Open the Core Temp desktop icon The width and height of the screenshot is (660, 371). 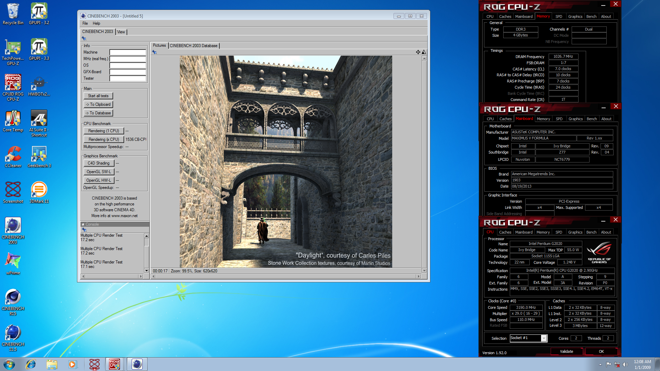pos(13,121)
